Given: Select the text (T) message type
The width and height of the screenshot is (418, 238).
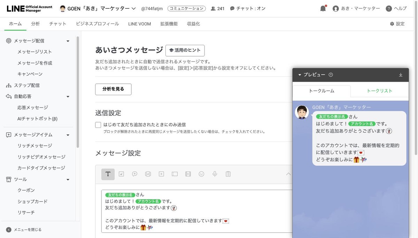Looking at the screenshot, I should pyautogui.click(x=108, y=174).
